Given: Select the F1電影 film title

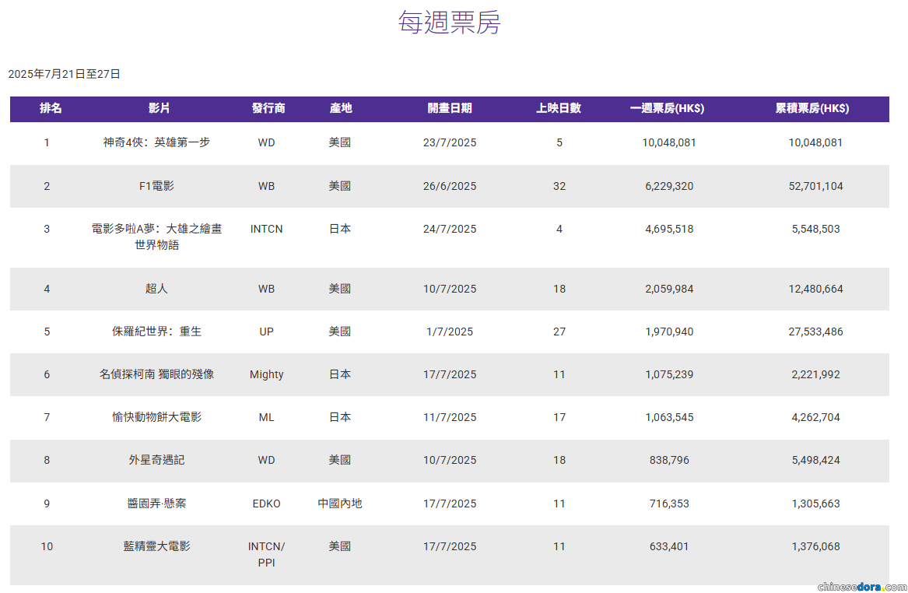Looking at the screenshot, I should 156,186.
